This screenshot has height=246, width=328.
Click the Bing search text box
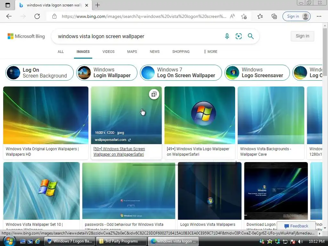point(138,37)
